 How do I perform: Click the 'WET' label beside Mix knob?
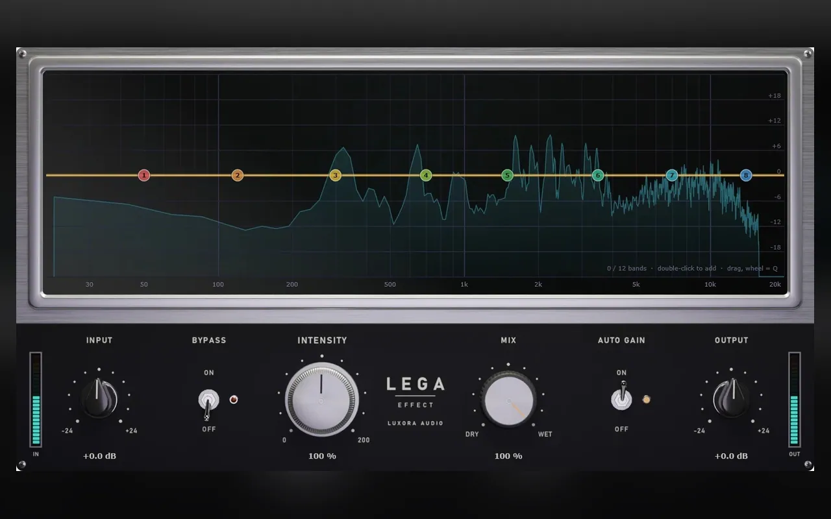click(x=545, y=434)
